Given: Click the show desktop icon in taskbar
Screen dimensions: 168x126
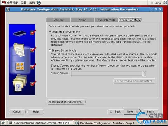Looking at the screenshot, I should tap(3, 123).
